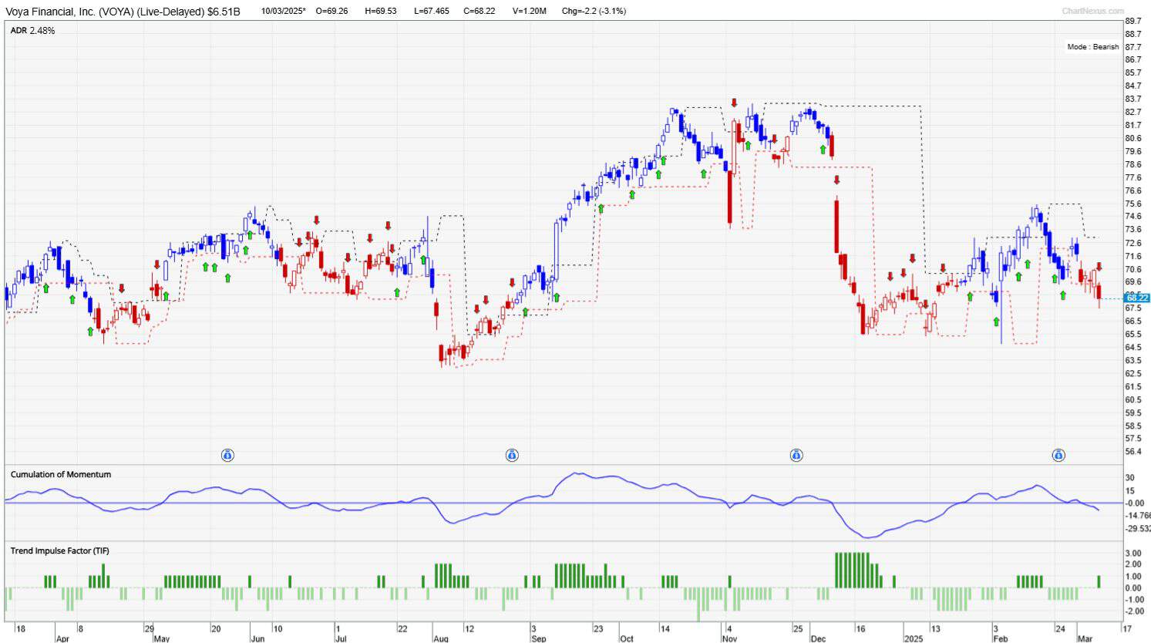The image size is (1151, 643).
Task: Select the Cumulation of Momentum panel label
Action: point(61,475)
